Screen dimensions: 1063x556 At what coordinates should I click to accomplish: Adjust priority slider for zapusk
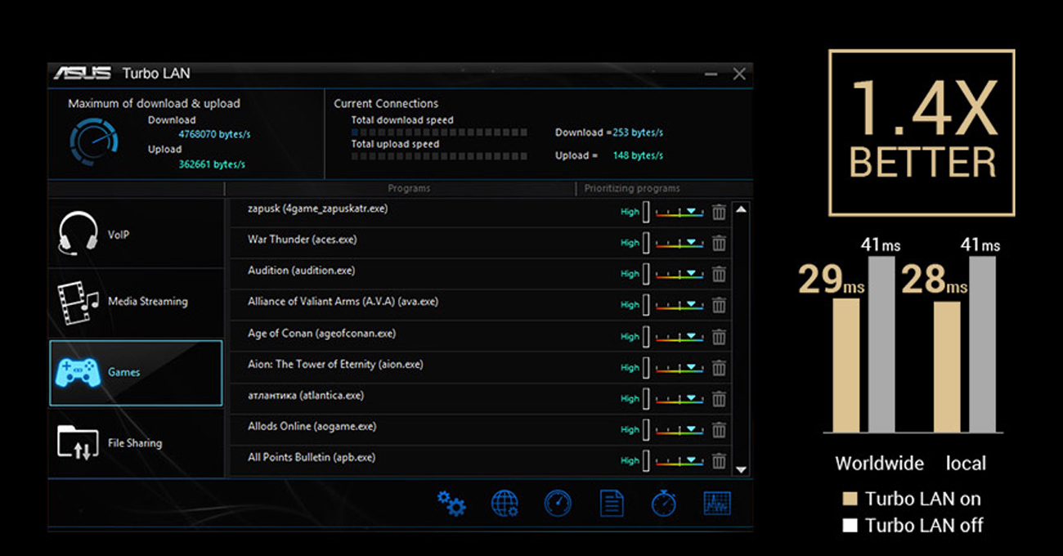(680, 212)
